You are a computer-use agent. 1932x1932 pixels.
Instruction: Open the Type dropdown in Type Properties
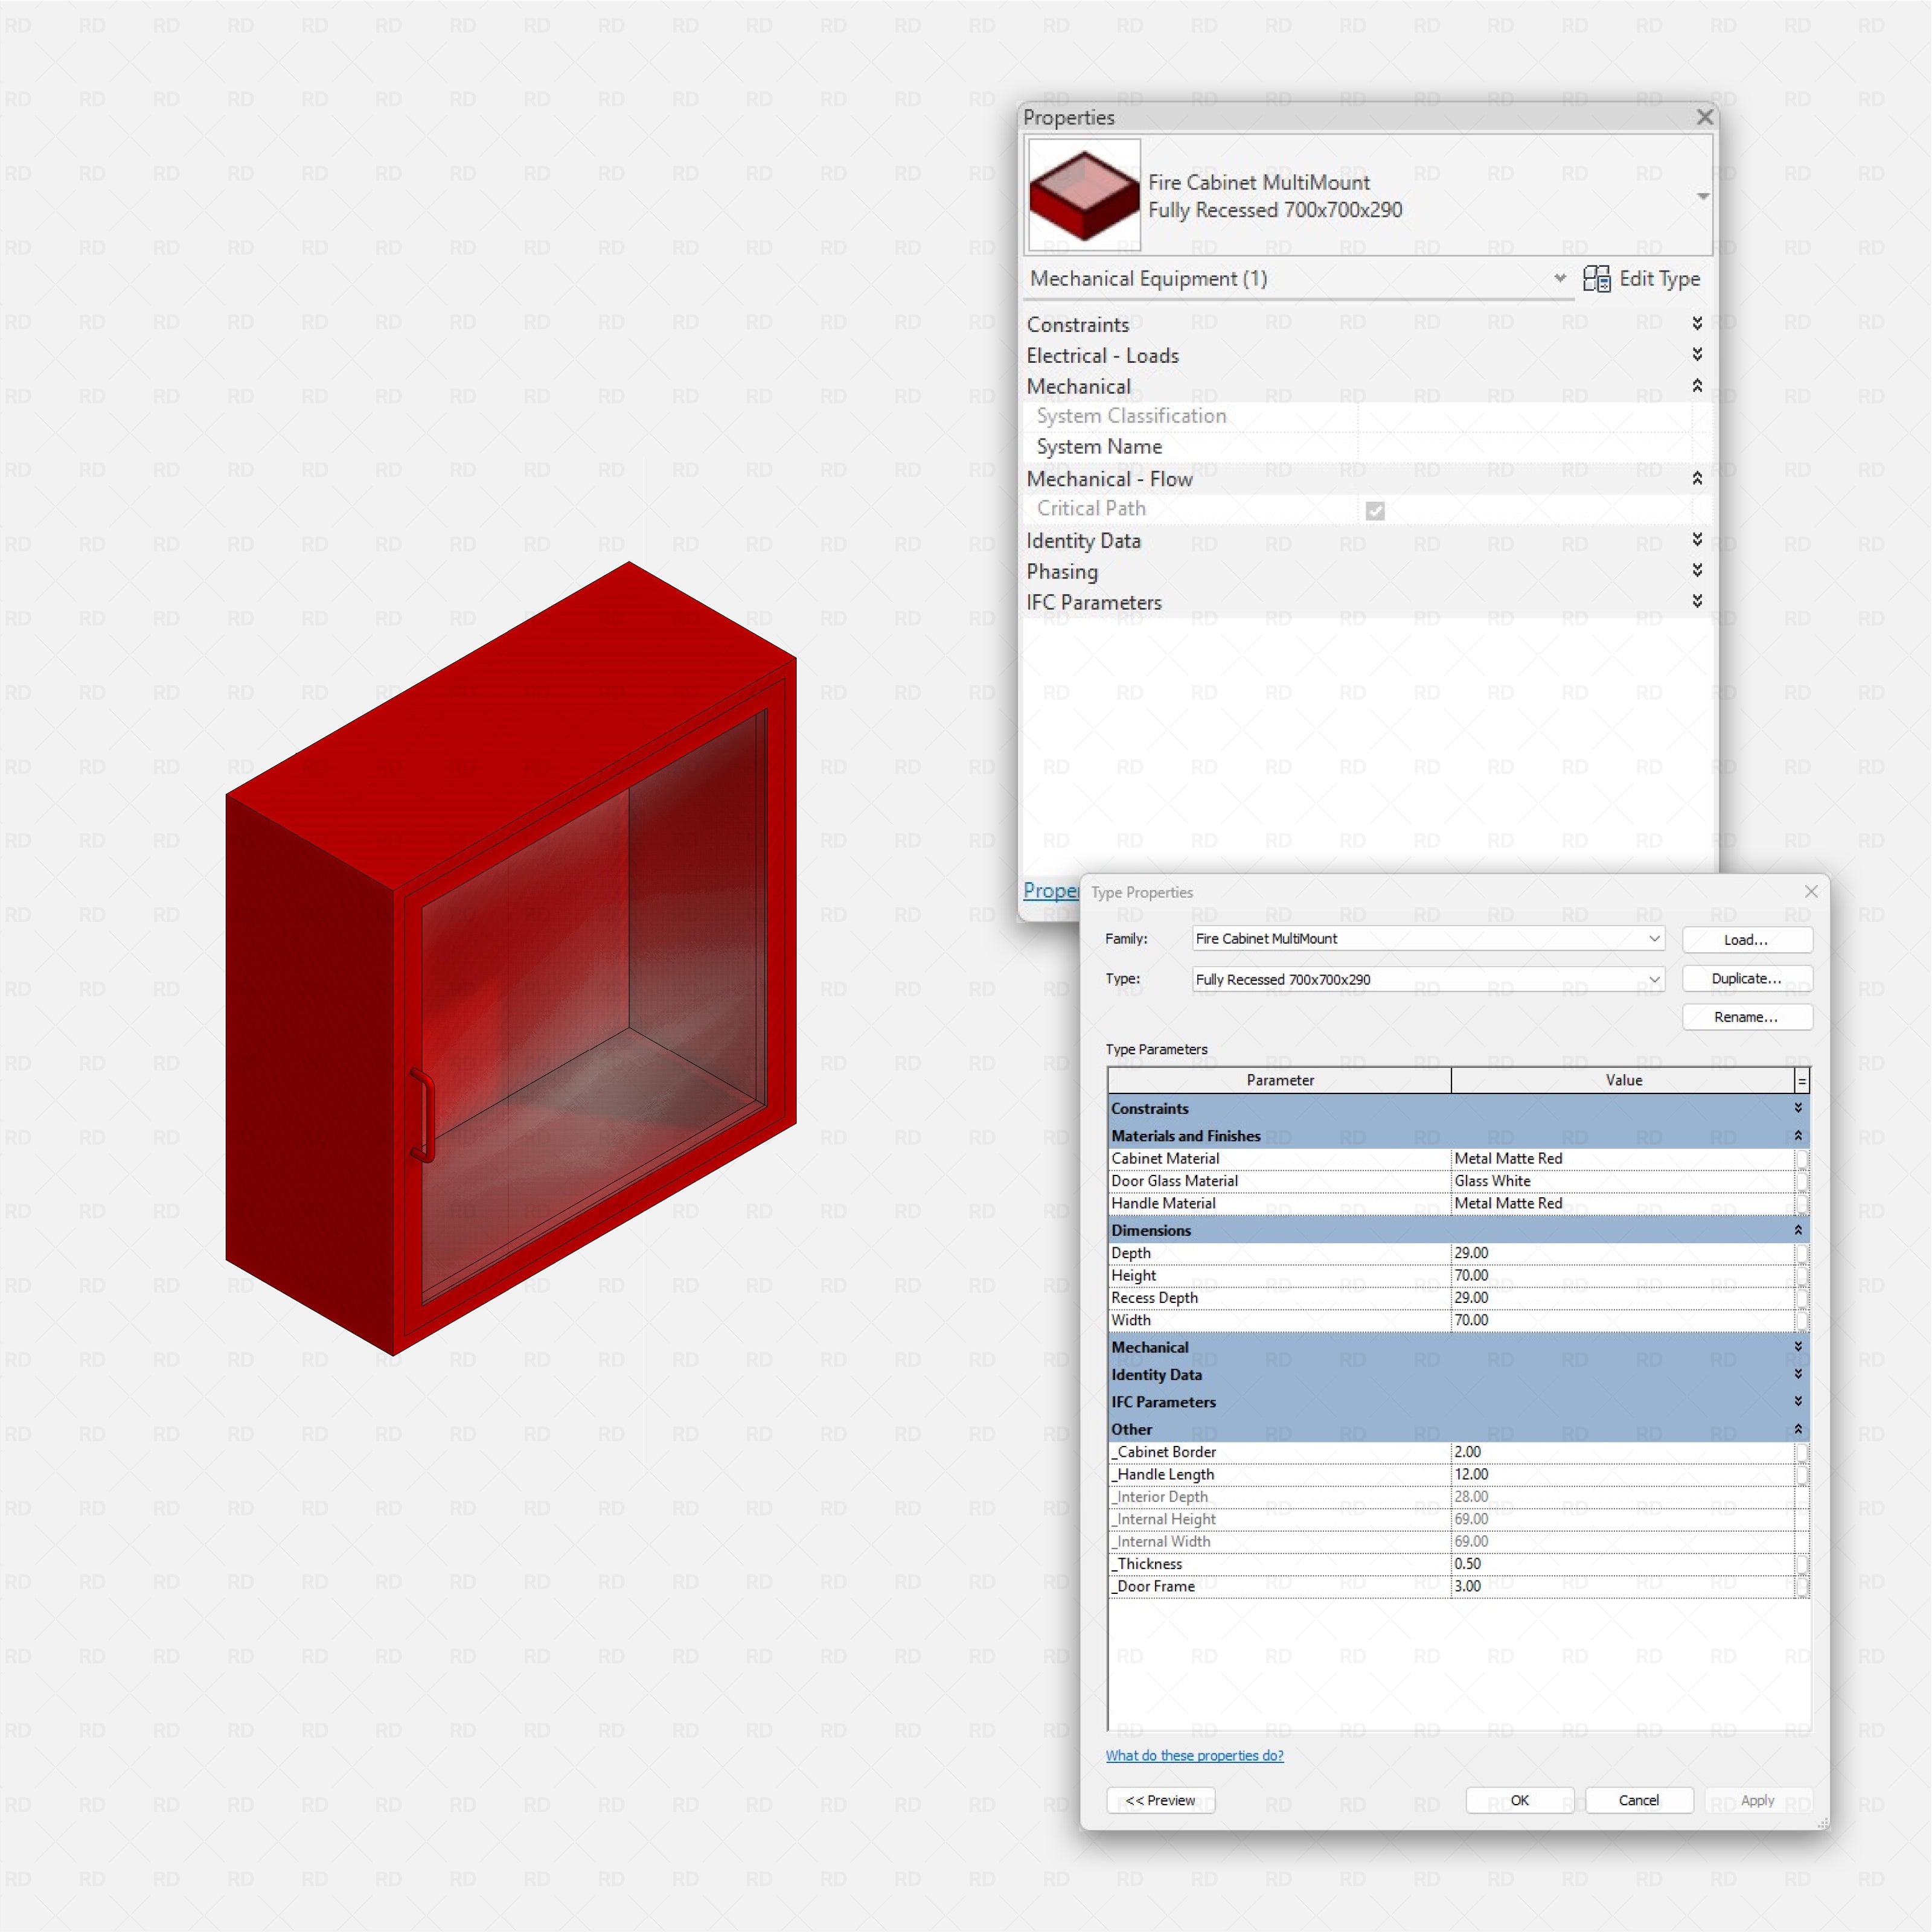[1654, 979]
